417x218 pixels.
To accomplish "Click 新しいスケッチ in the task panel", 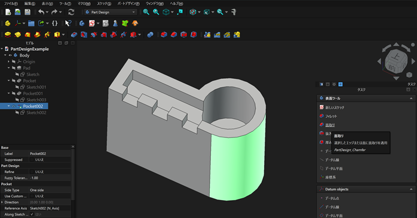I will click(x=335, y=108).
